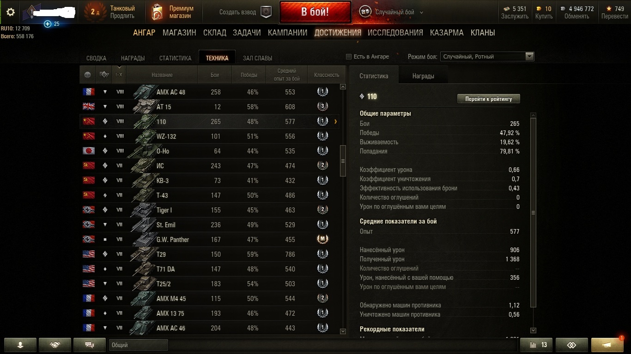Open the handshake referral icon
Viewport: 631px width, 354px height.
[x=55, y=345]
